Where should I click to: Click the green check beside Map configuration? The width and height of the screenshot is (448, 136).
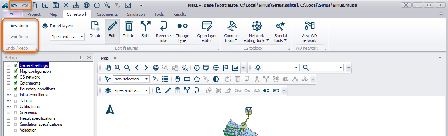pyautogui.click(x=15, y=71)
